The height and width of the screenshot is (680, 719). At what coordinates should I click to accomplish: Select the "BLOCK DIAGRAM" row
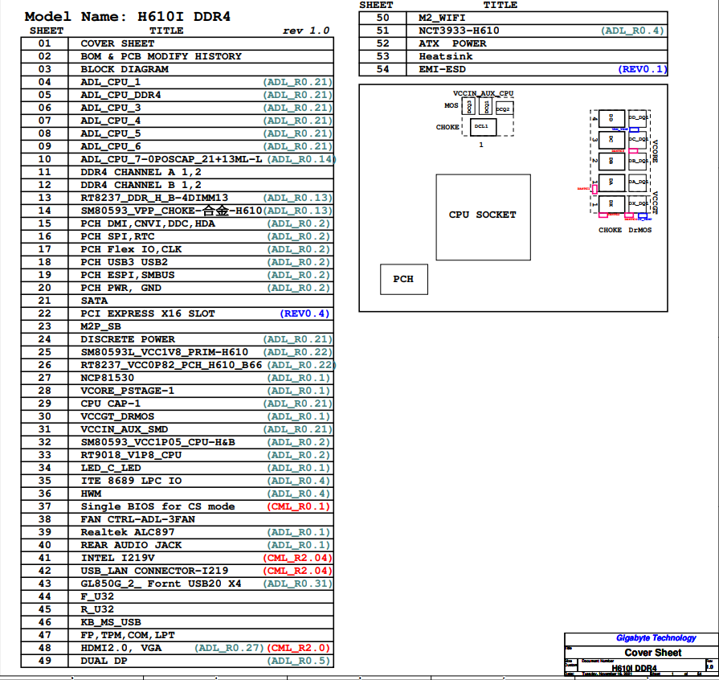(177, 69)
